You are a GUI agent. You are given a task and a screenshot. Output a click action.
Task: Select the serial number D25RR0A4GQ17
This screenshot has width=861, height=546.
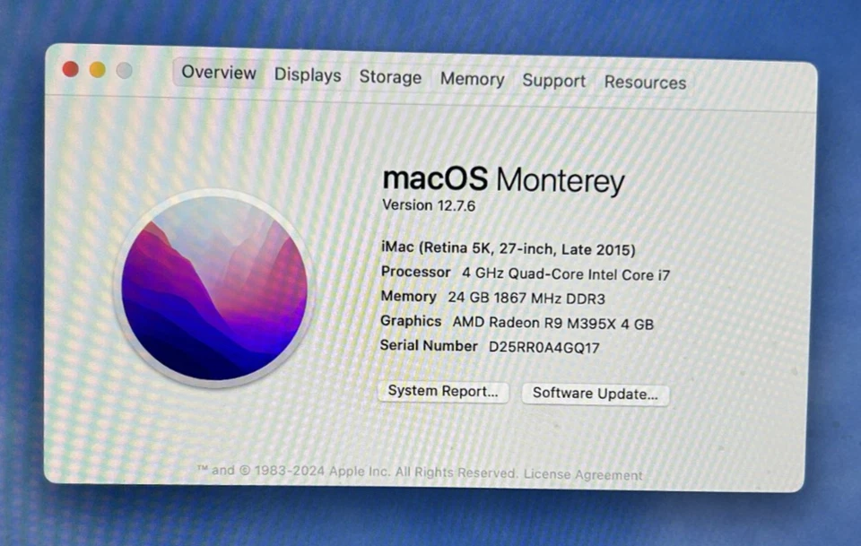pos(540,346)
